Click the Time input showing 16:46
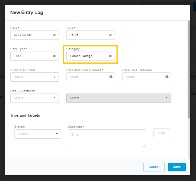The height and width of the screenshot is (181, 196). point(87,35)
